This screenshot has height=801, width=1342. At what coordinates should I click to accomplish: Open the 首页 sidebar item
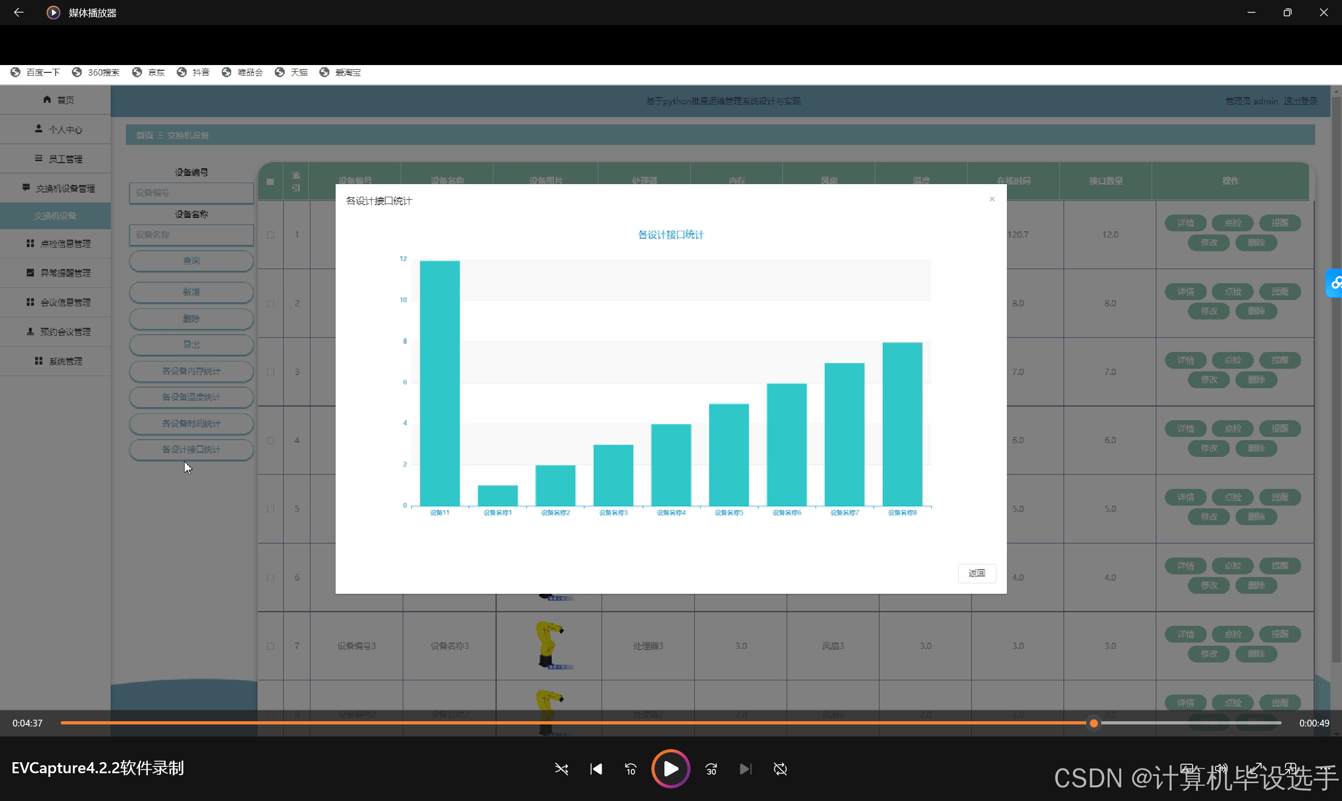(58, 100)
